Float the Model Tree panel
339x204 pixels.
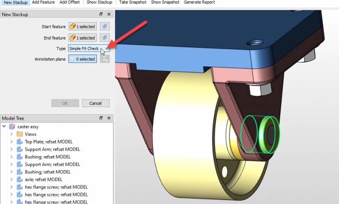click(x=101, y=118)
